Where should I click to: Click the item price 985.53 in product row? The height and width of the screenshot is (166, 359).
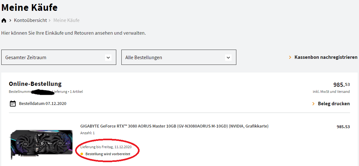(x=343, y=127)
